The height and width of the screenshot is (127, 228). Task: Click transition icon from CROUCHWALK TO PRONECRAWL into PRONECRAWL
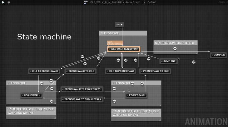[x=114, y=88]
